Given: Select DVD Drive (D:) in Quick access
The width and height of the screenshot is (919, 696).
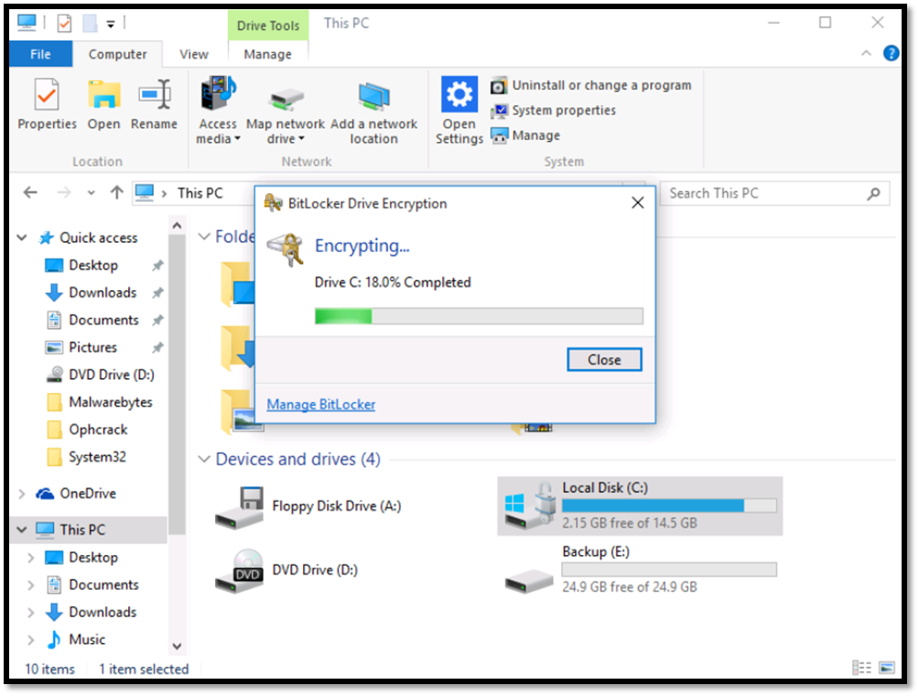Looking at the screenshot, I should tap(112, 375).
